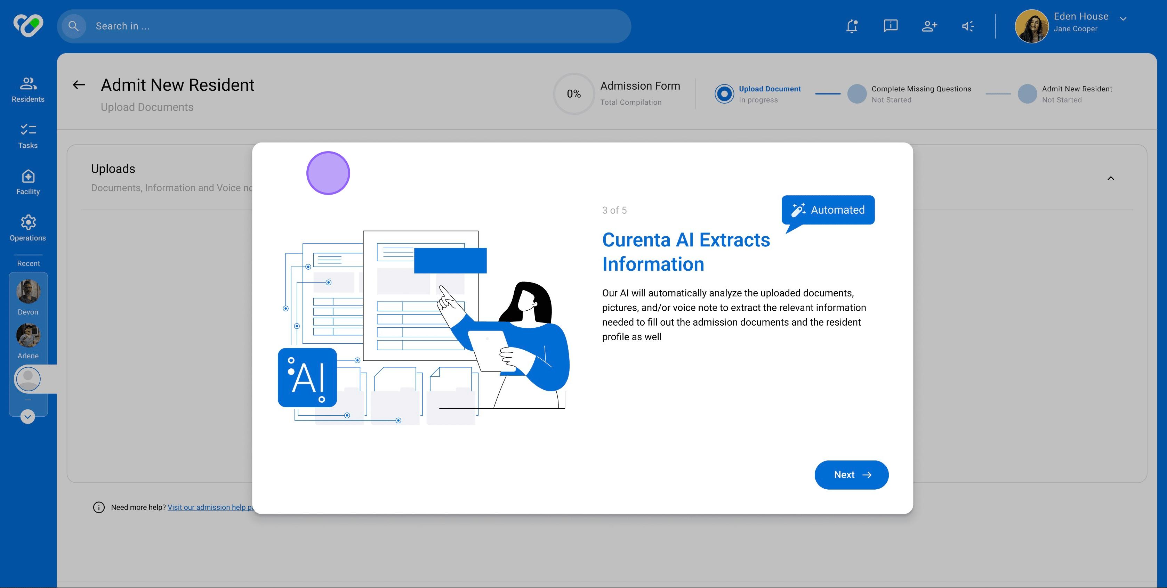Visit our admission help page link
1167x588 pixels.
tap(211, 507)
